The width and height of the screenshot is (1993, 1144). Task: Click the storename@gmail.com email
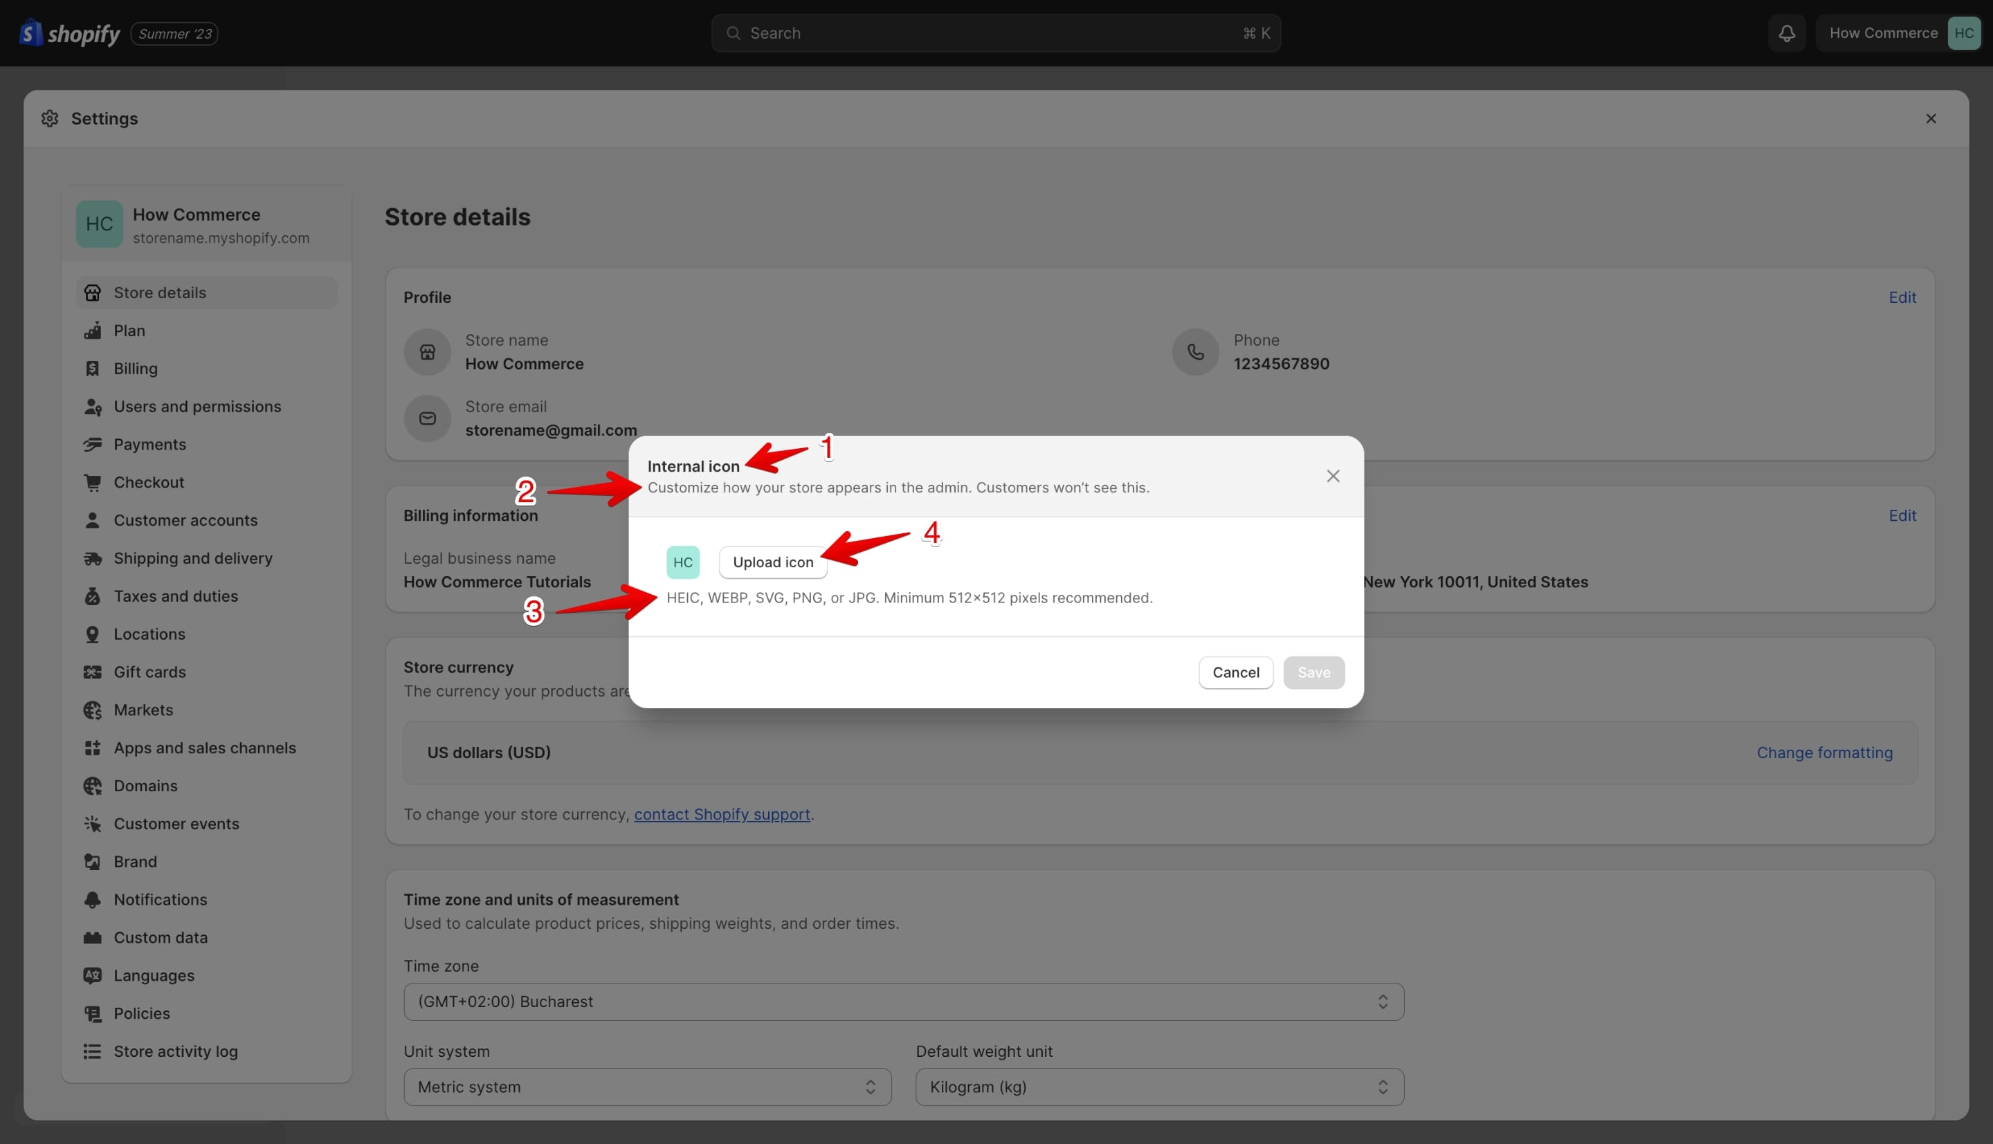click(550, 431)
